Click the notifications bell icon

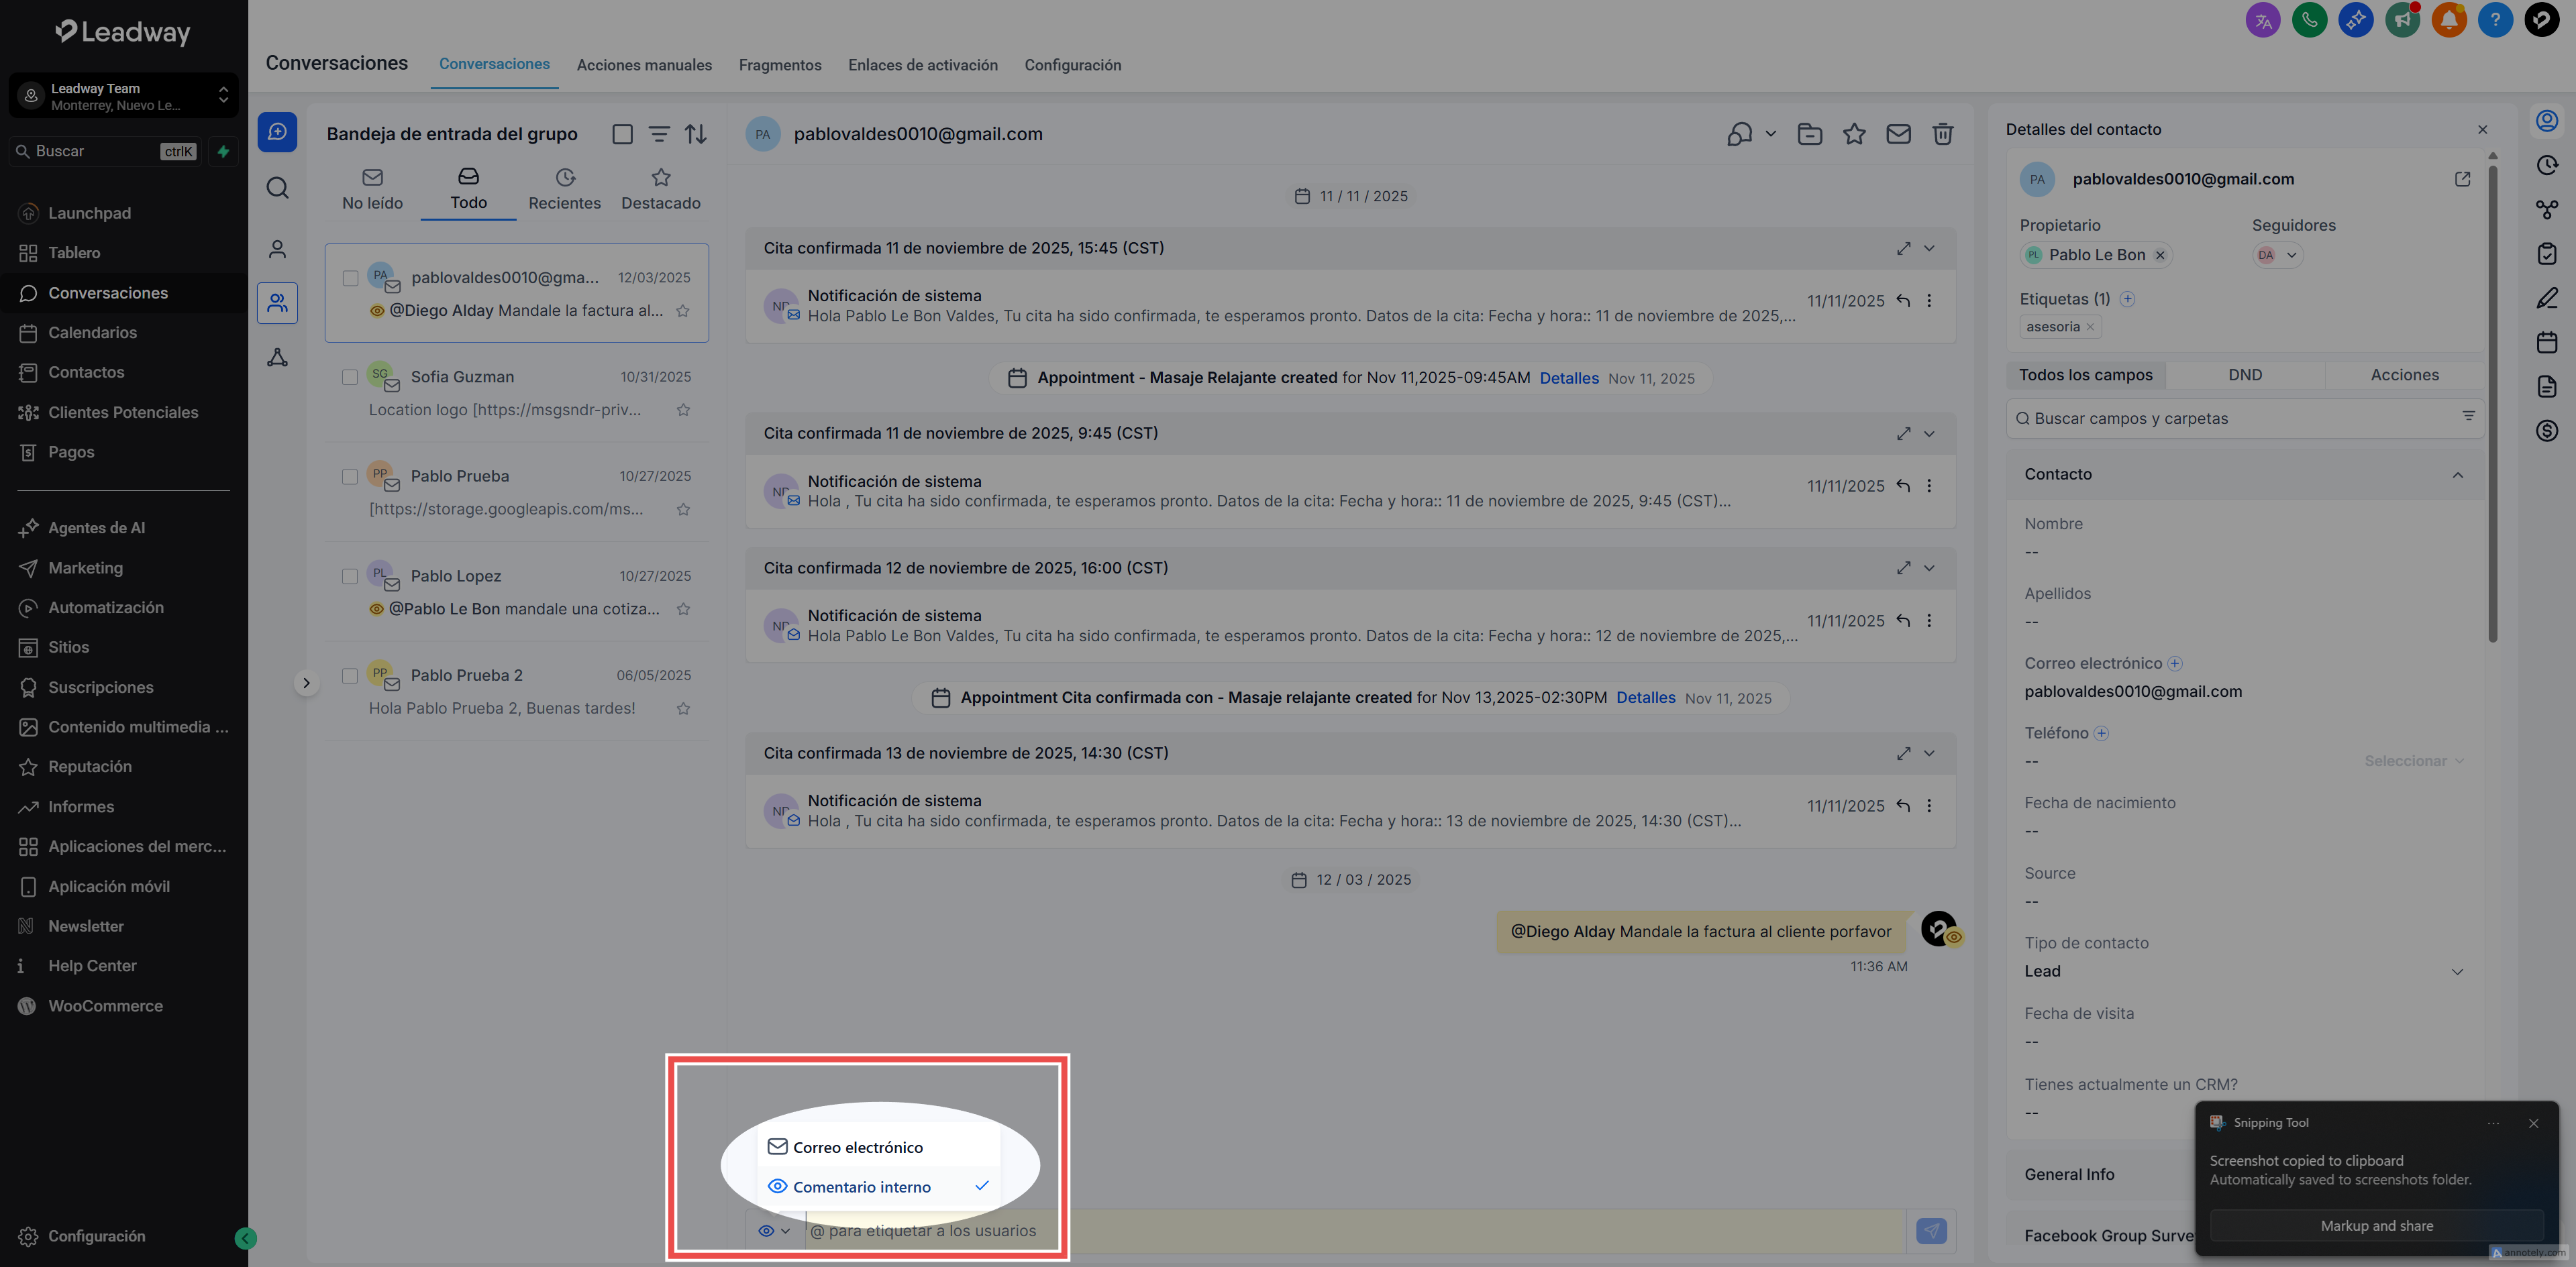pyautogui.click(x=2448, y=20)
